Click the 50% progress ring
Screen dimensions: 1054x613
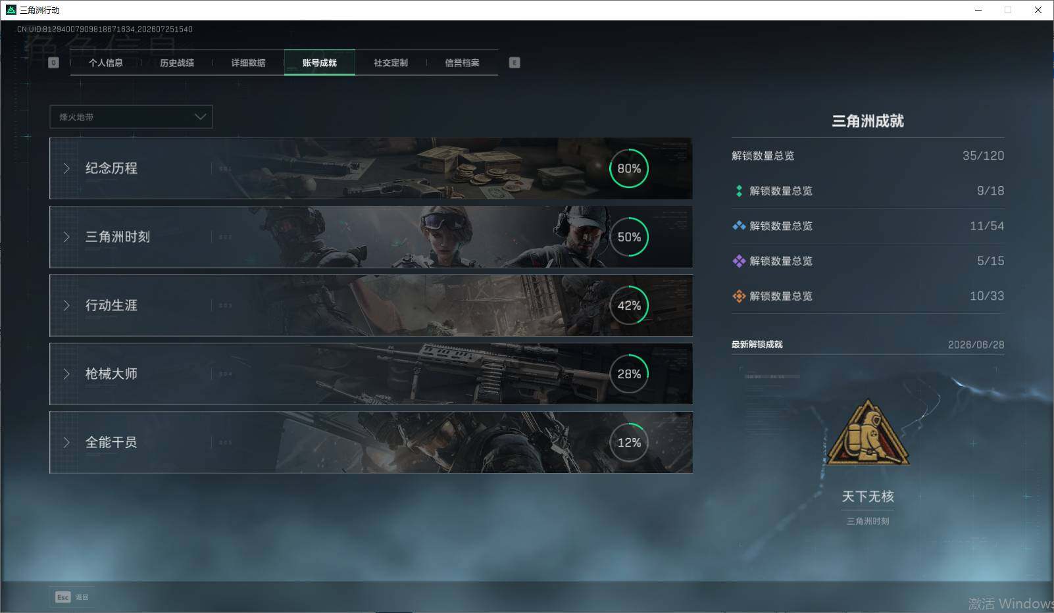tap(629, 237)
